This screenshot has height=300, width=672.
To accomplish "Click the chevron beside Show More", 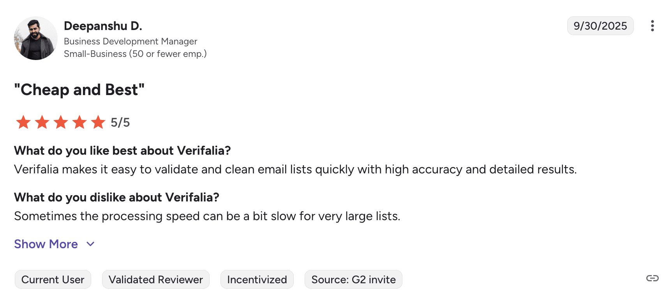I will 90,244.
